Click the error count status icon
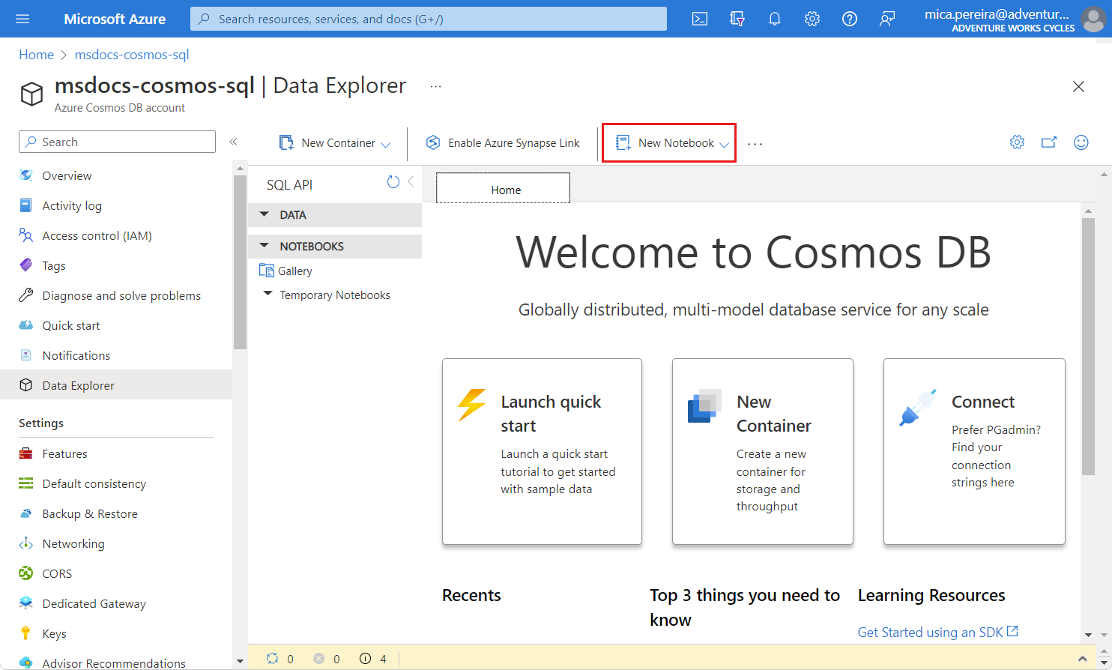Viewport: 1112px width, 670px height. [x=319, y=659]
